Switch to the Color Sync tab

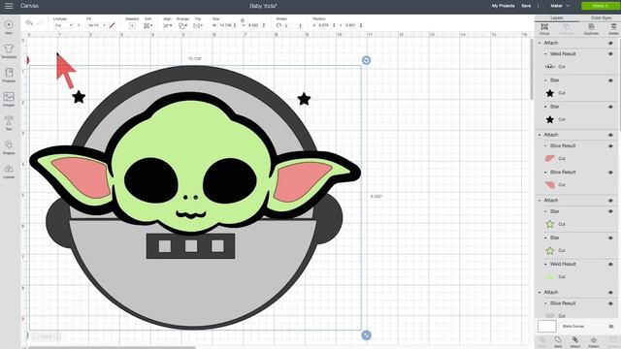601,17
